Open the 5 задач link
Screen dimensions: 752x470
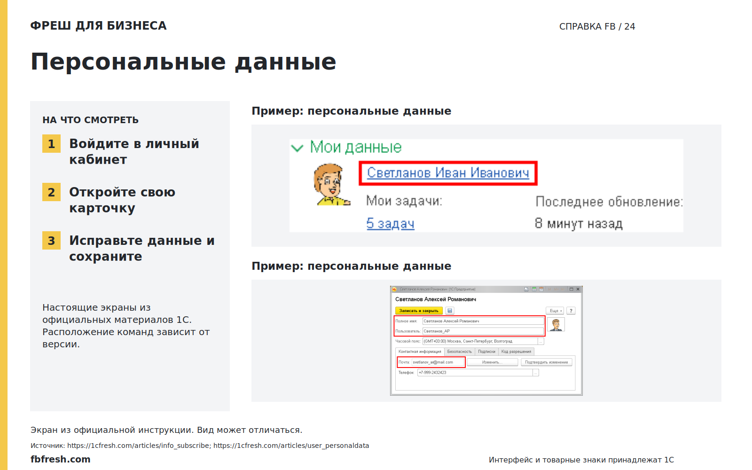[x=390, y=224]
